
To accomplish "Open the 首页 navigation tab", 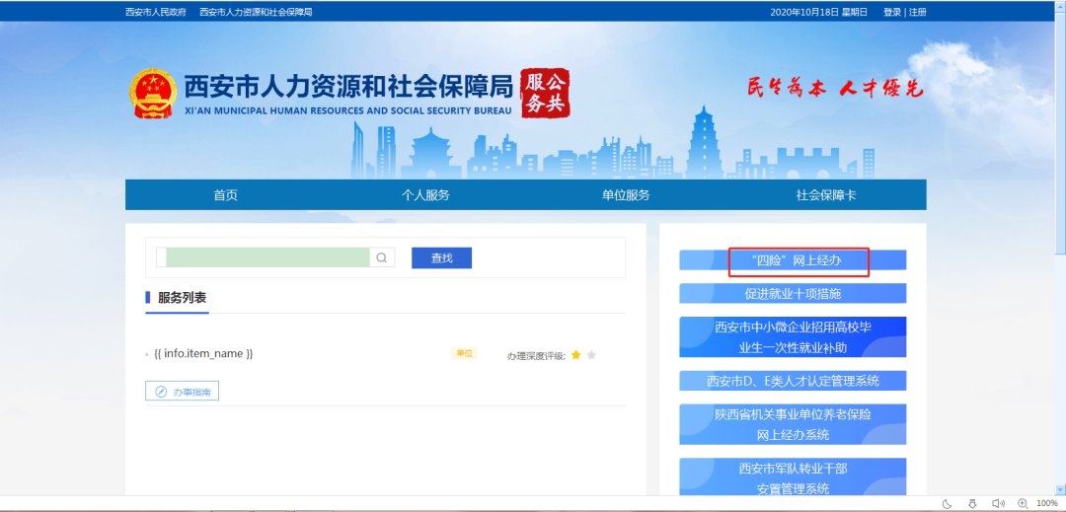I will tap(225, 195).
